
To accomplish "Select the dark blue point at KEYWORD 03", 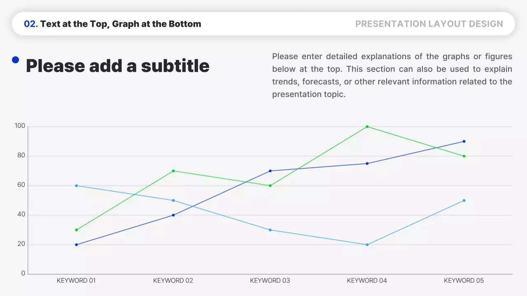I will click(x=270, y=171).
